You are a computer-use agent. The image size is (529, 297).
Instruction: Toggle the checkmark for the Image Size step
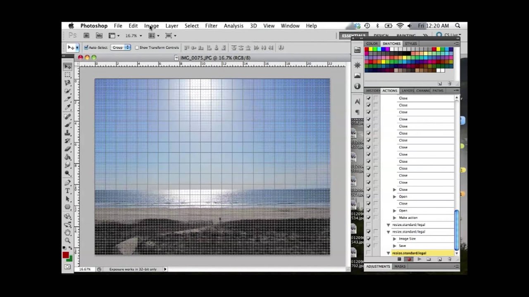(x=368, y=239)
